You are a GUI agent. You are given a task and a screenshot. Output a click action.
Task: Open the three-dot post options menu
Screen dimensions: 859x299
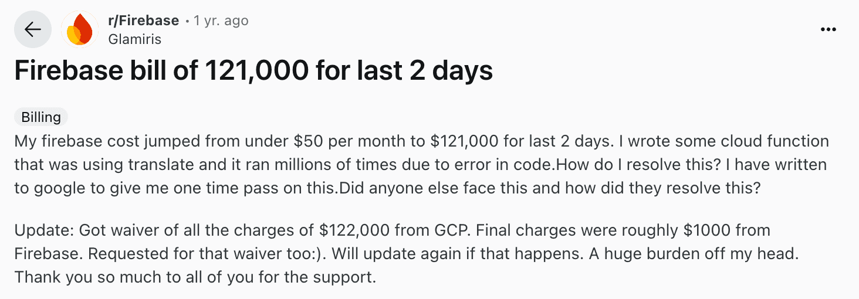(x=828, y=29)
